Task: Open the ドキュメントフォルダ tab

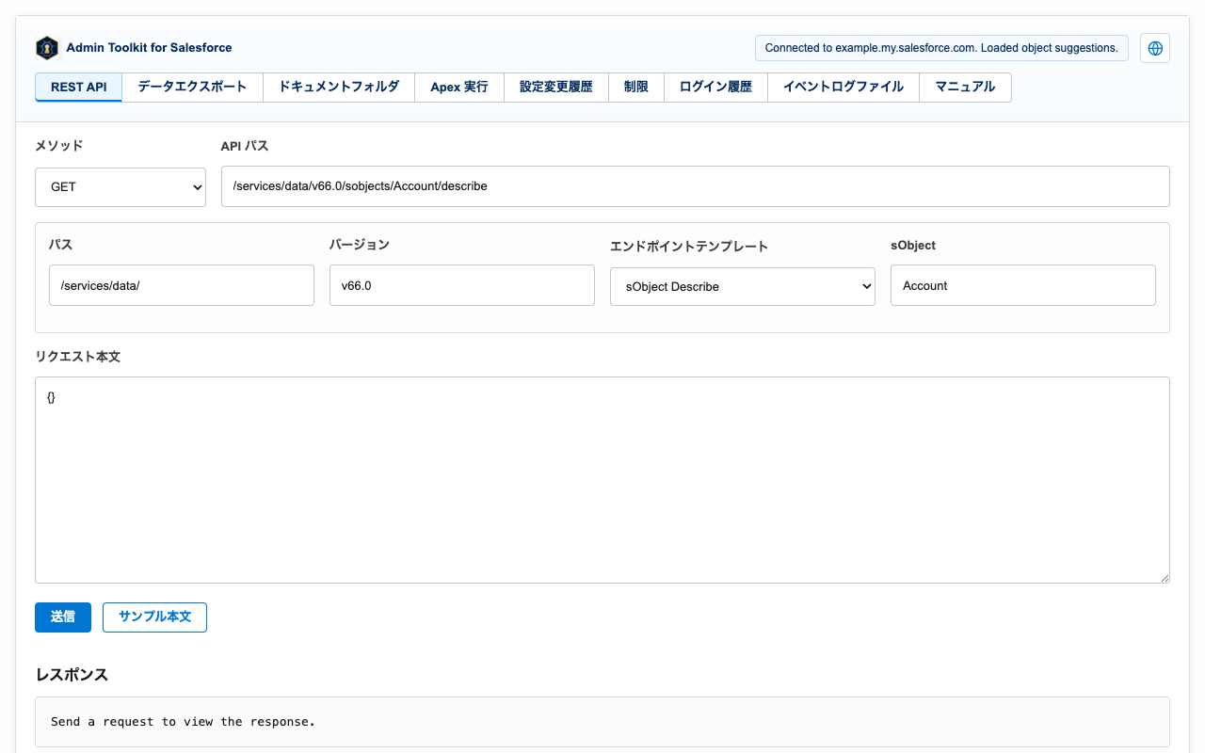Action: [x=339, y=87]
